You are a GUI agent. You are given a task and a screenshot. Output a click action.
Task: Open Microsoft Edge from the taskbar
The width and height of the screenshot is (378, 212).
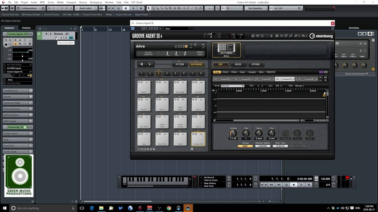pyautogui.click(x=92, y=208)
